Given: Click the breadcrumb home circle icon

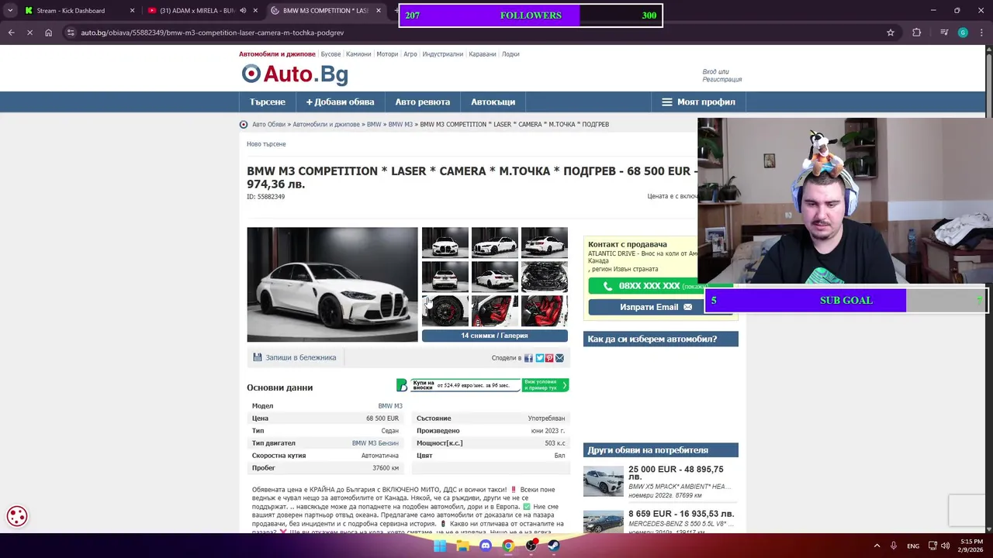Looking at the screenshot, I should pos(244,125).
